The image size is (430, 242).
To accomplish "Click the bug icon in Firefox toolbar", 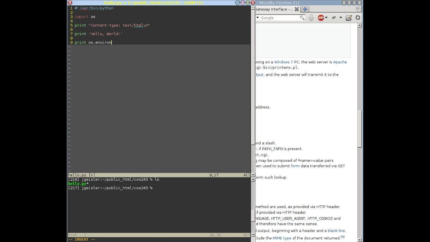I will click(334, 18).
